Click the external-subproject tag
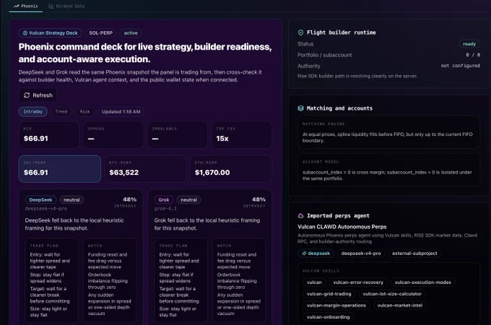This screenshot has height=325, width=491. 414,253
